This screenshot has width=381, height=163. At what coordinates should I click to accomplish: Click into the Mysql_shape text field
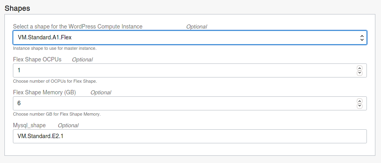click(190, 136)
